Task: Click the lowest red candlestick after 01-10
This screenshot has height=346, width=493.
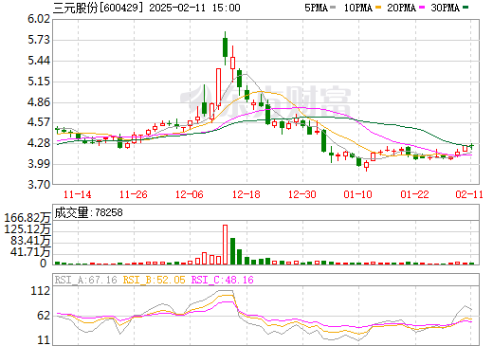Action: [x=366, y=165]
